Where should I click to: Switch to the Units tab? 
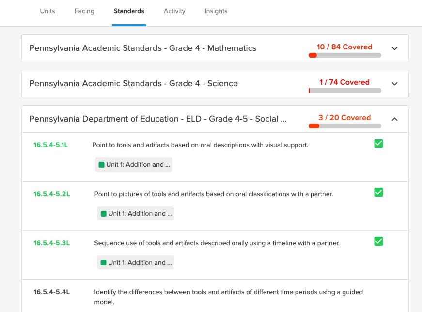point(47,11)
